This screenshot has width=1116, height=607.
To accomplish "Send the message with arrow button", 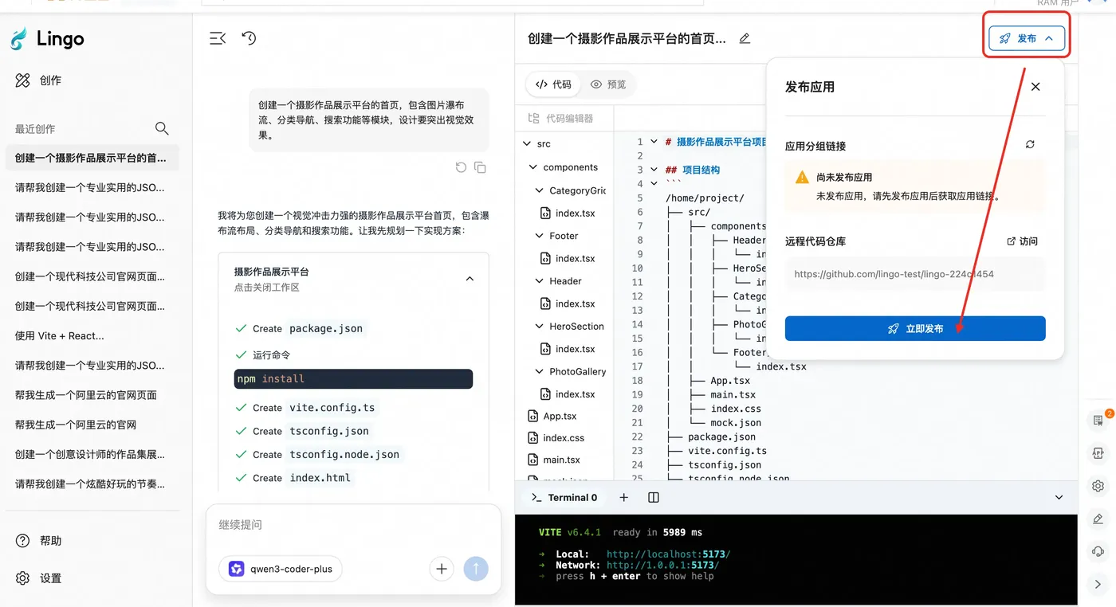I will pyautogui.click(x=476, y=569).
